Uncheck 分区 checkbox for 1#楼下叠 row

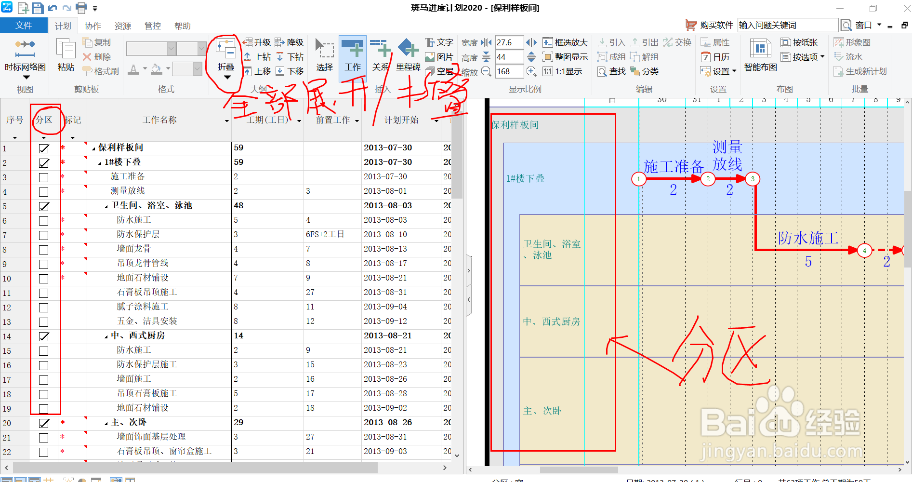tap(44, 163)
